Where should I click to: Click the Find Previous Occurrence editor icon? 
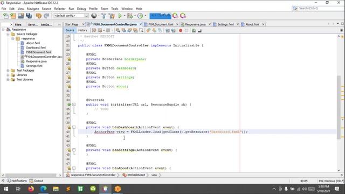pos(123,31)
